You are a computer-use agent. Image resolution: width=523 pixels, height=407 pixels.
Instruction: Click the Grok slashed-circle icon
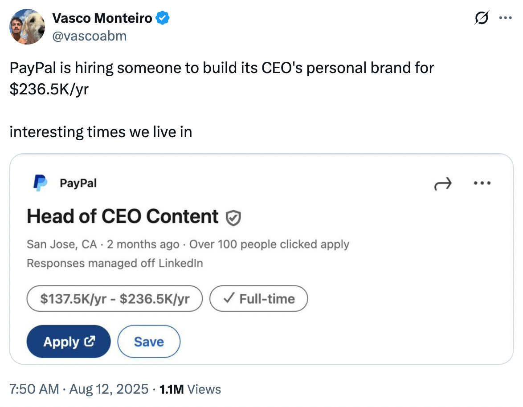[482, 19]
